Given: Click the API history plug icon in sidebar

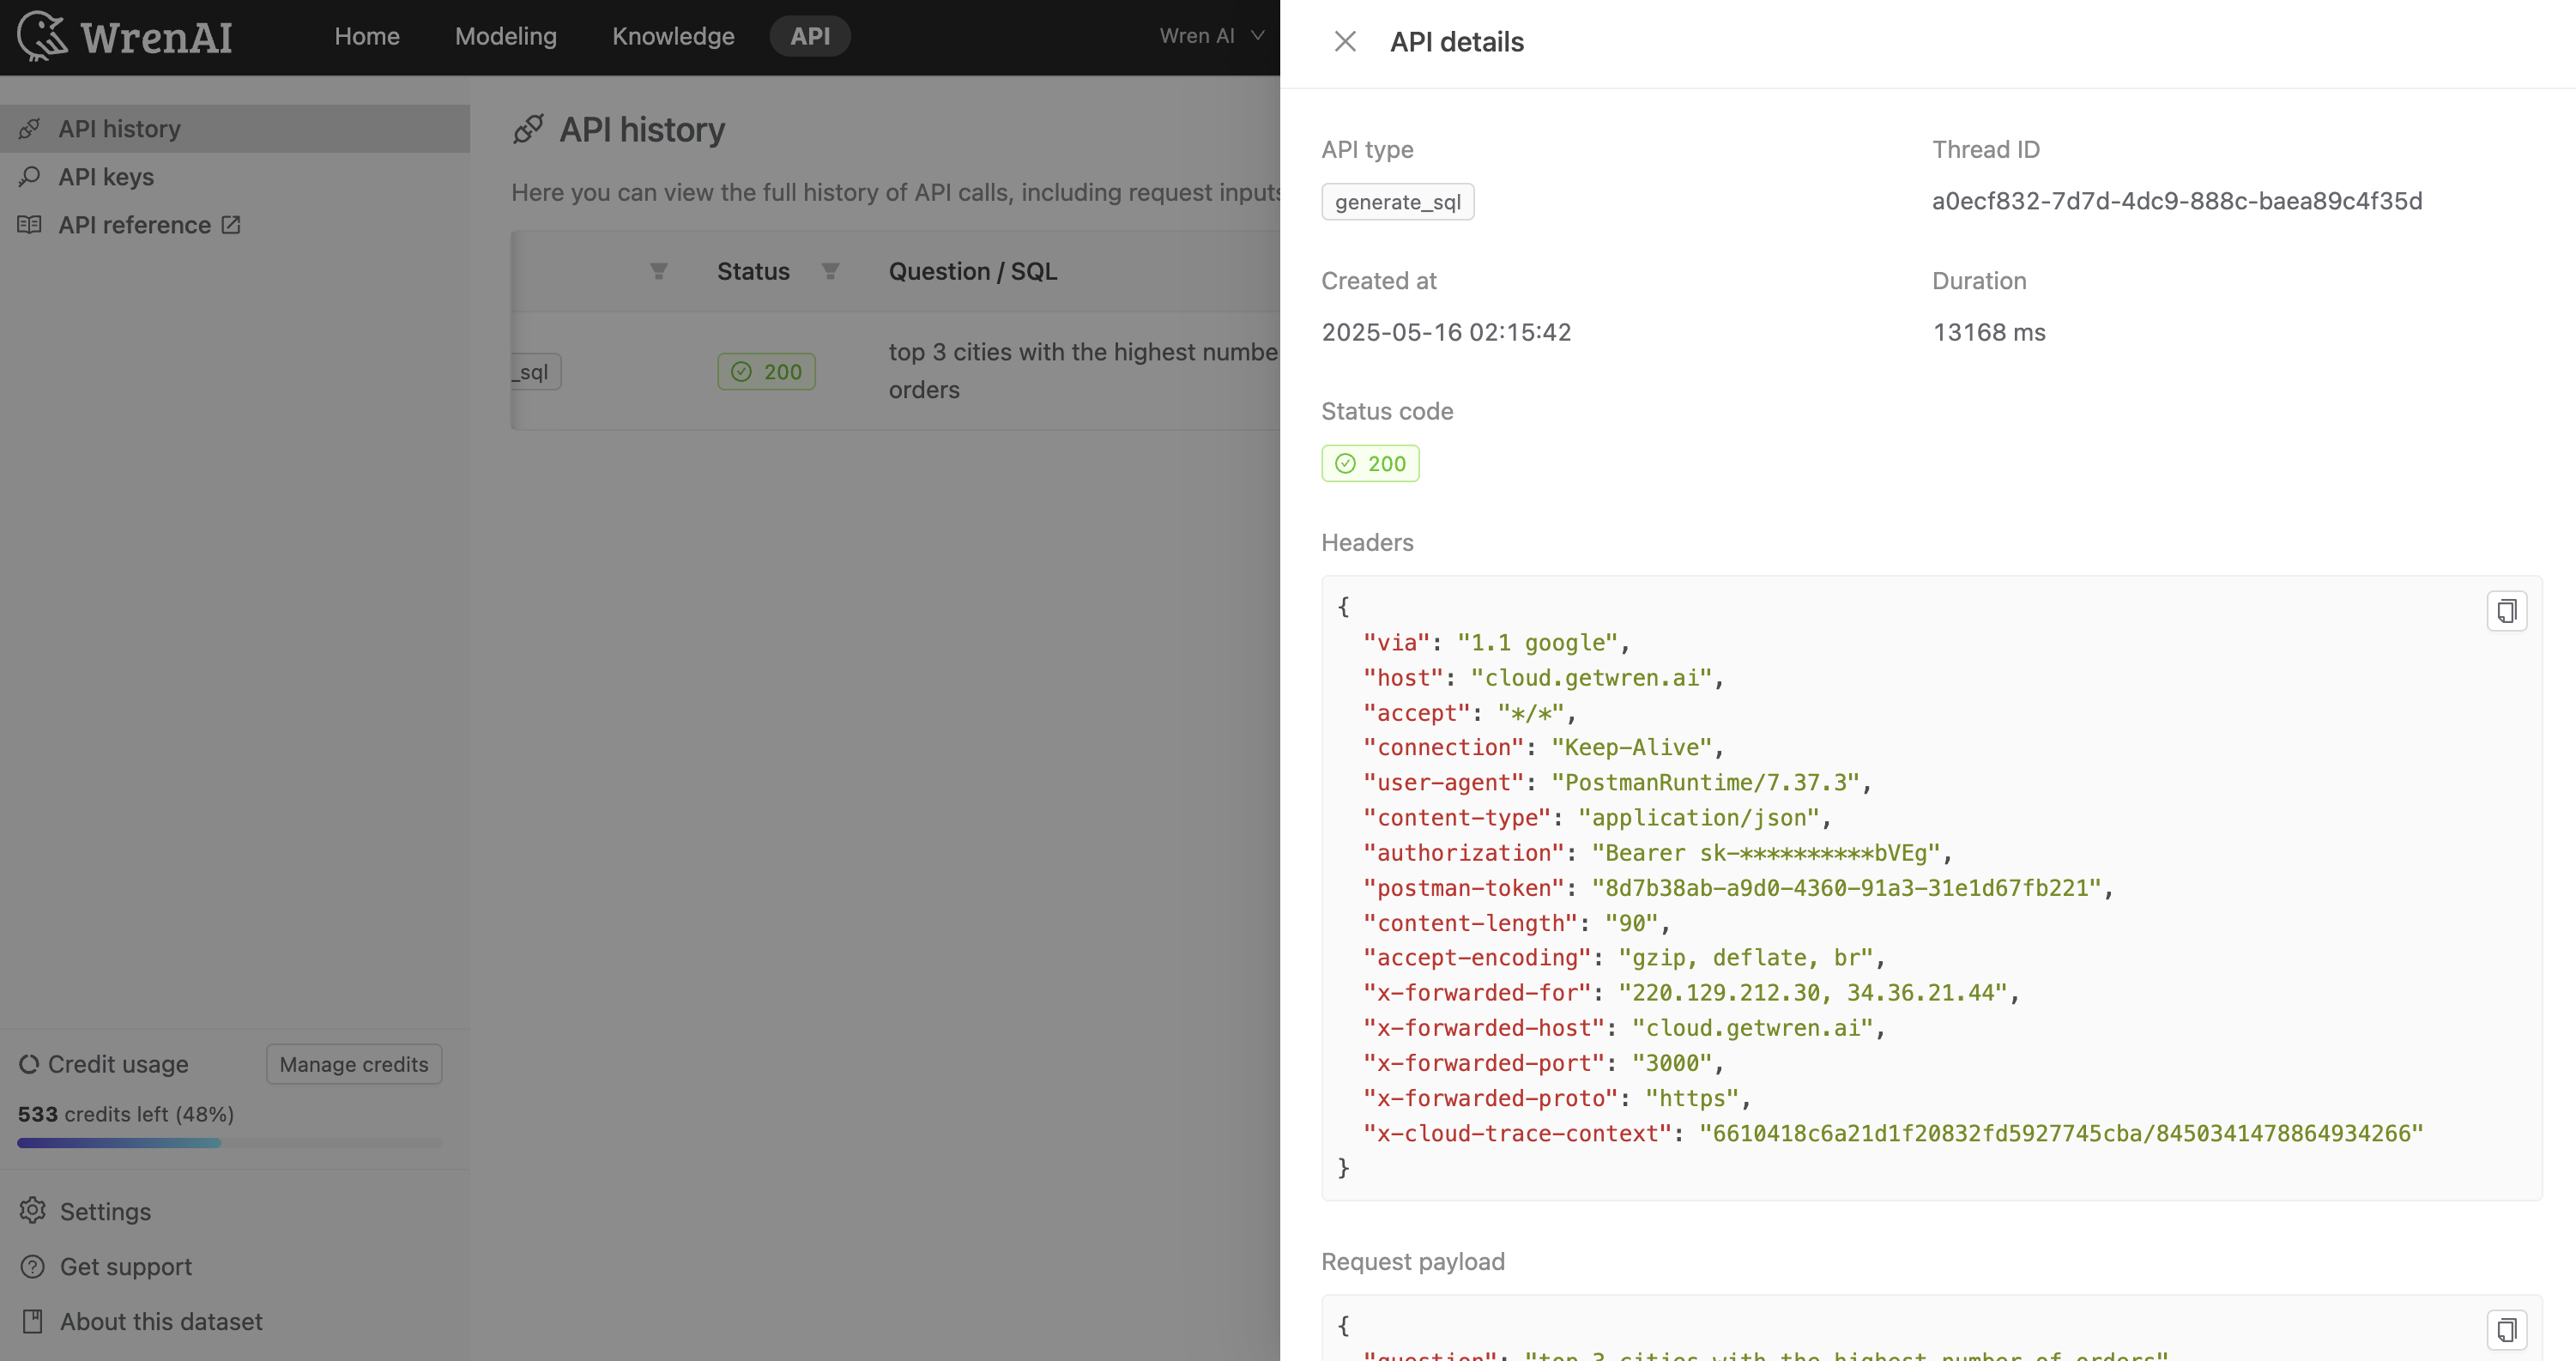Looking at the screenshot, I should pyautogui.click(x=29, y=129).
